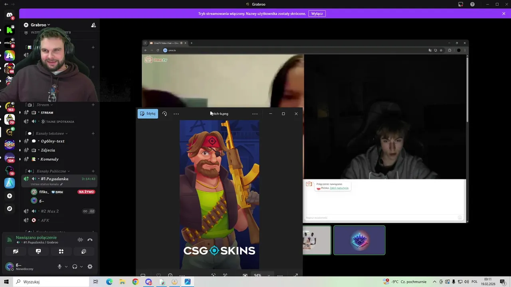Expand microphone input options arrow
The width and height of the screenshot is (511, 287).
coord(66,267)
